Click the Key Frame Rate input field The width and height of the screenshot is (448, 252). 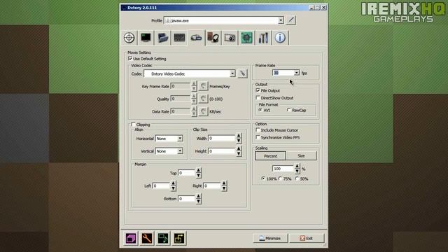pyautogui.click(x=181, y=86)
